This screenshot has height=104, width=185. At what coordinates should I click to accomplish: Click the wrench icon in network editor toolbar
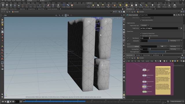click(156, 61)
